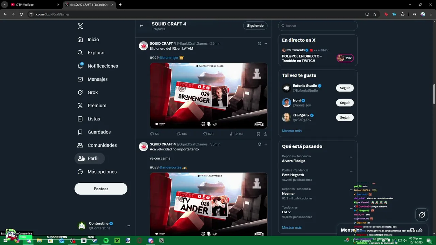Screen dimensions: 436x245
Task: Open more options on andercortes post
Action: pyautogui.click(x=265, y=144)
